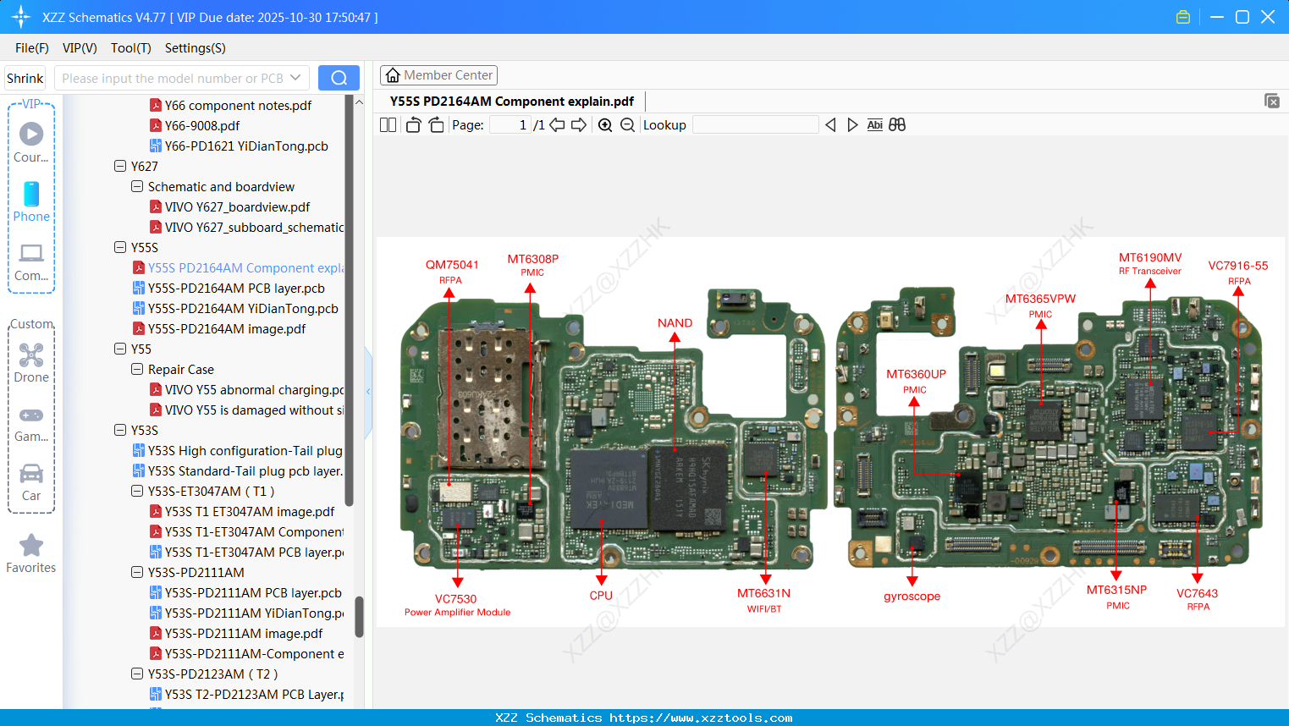
Task: Select the two-page view icon
Action: (388, 124)
